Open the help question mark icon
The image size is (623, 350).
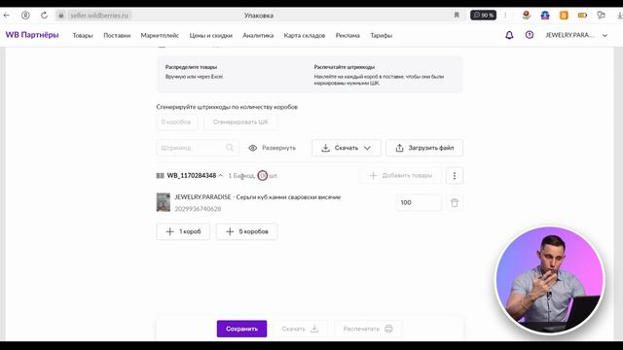(x=530, y=35)
